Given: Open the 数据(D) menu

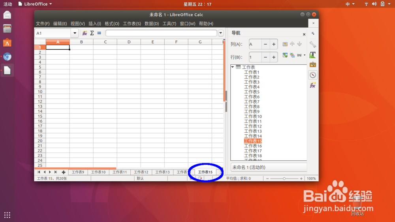Looking at the screenshot, I should tap(152, 23).
